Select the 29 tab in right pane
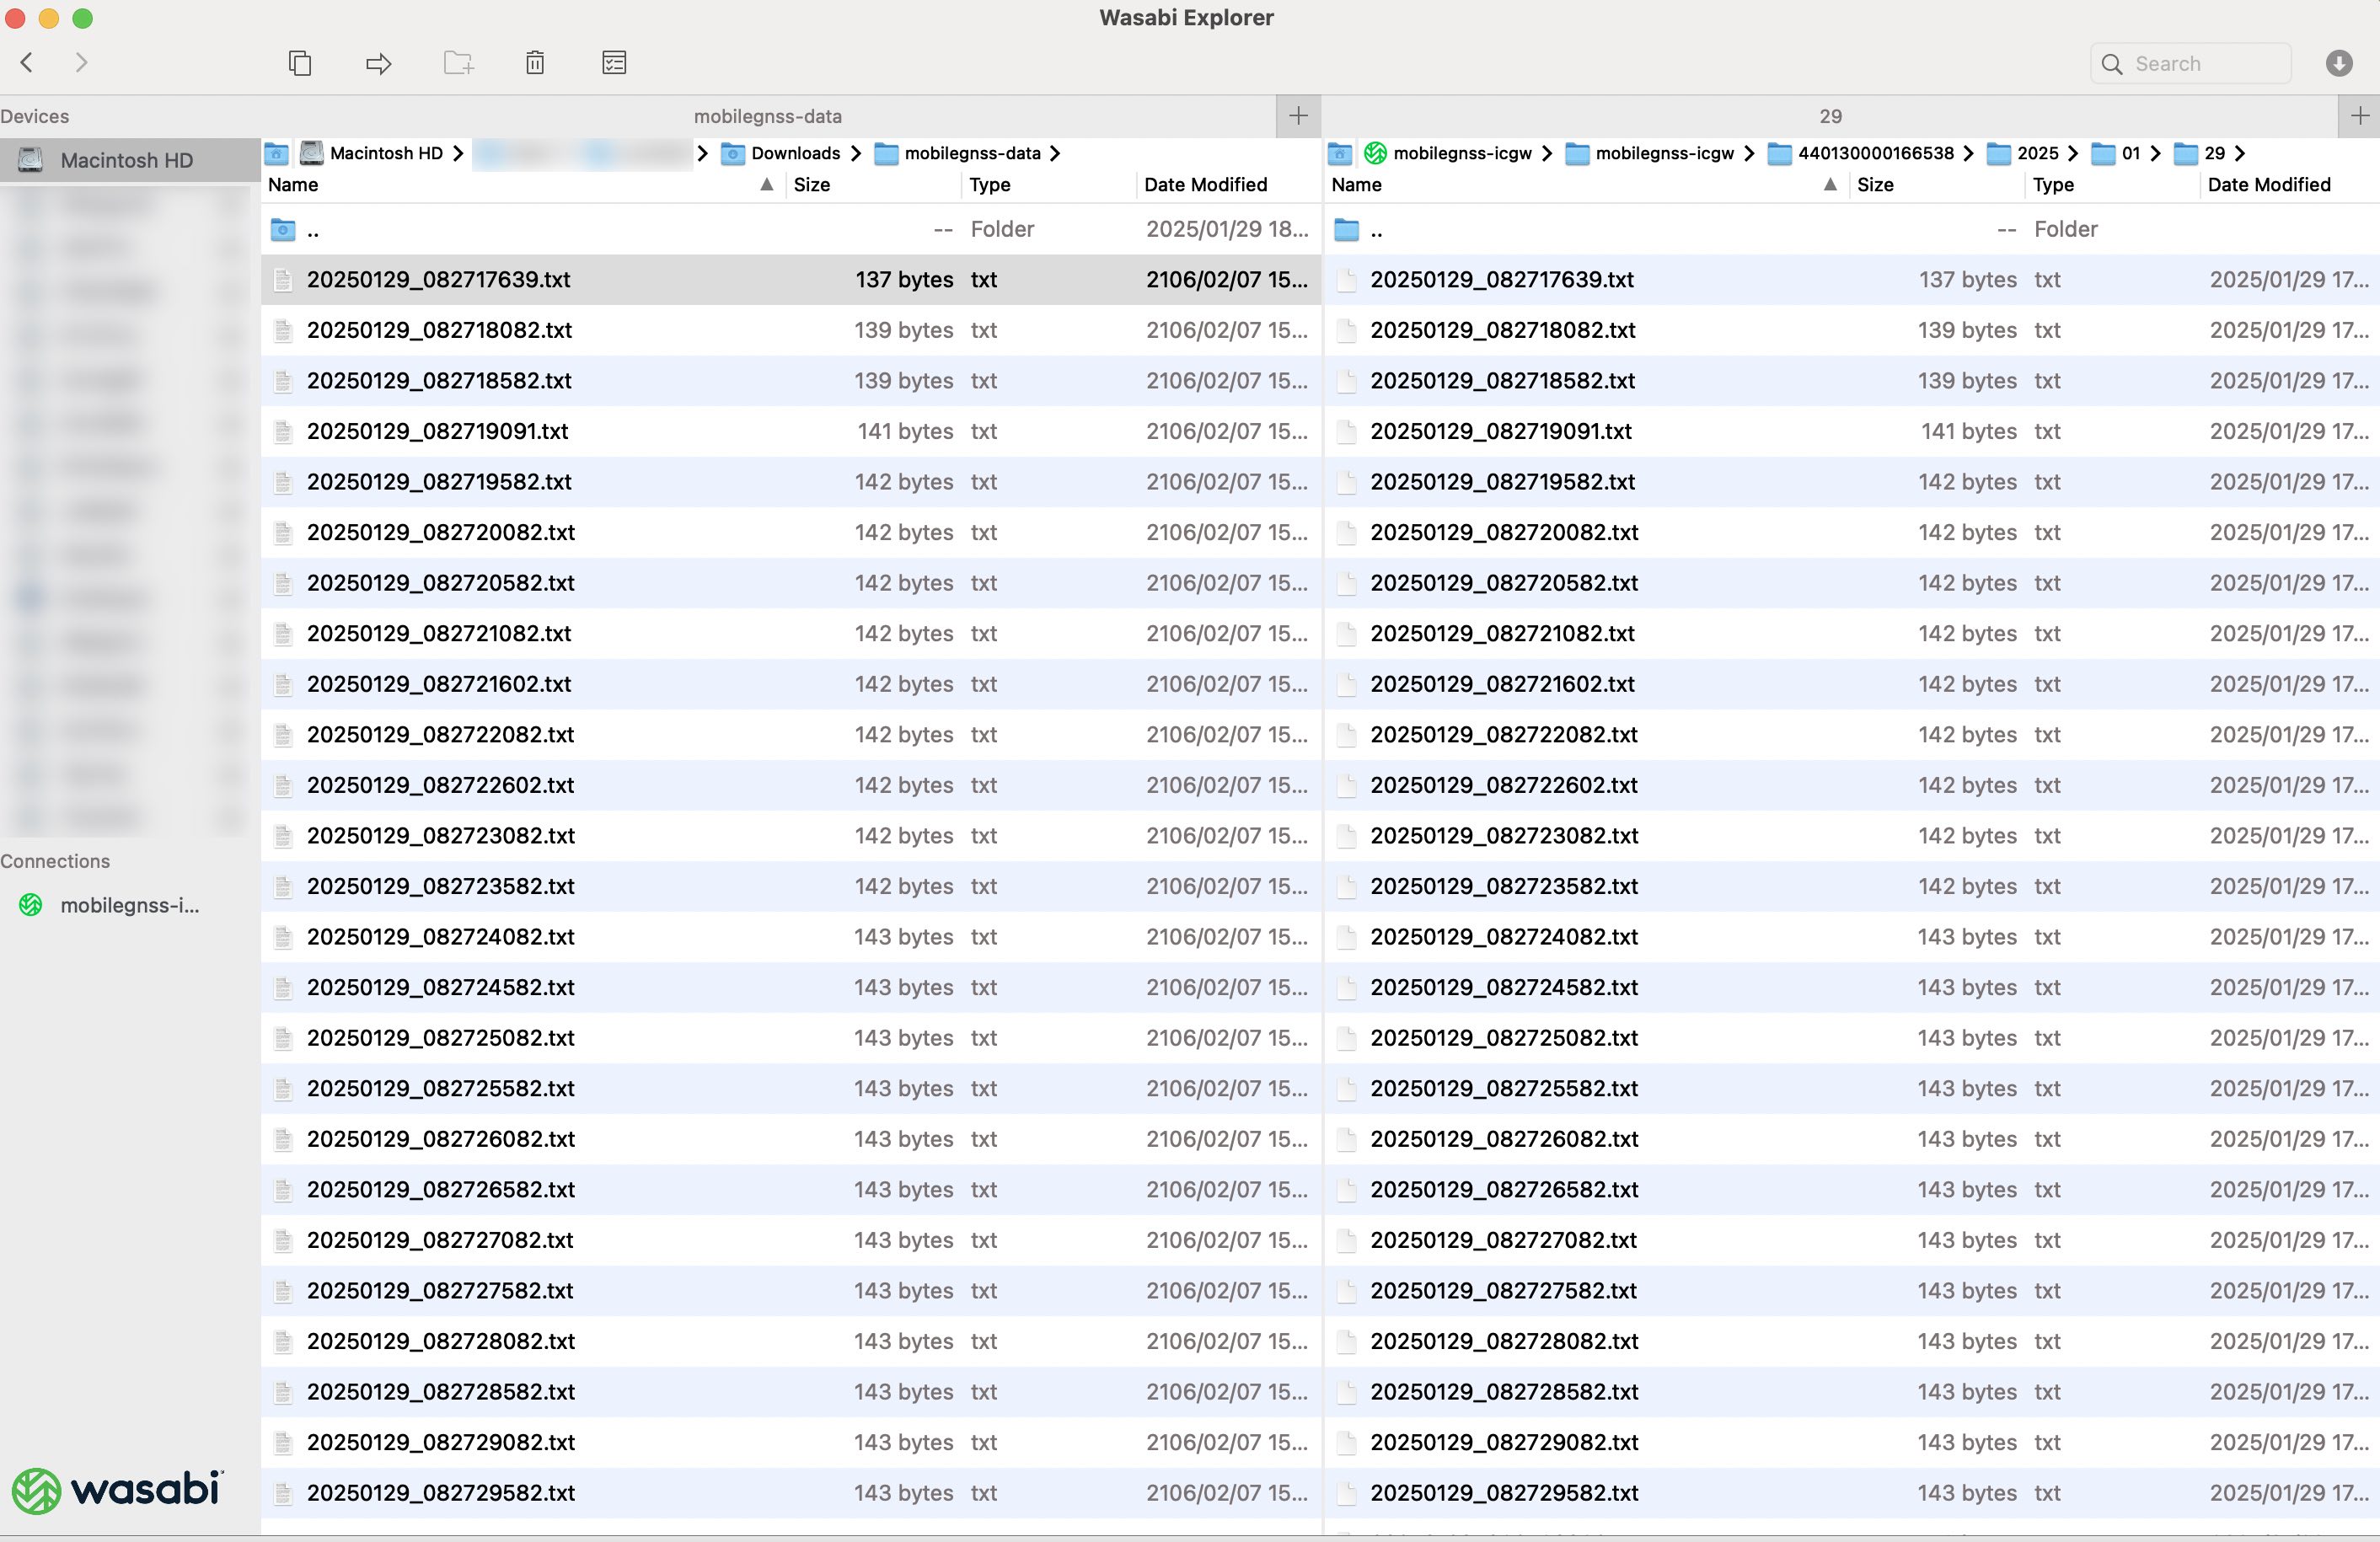 (x=1830, y=116)
